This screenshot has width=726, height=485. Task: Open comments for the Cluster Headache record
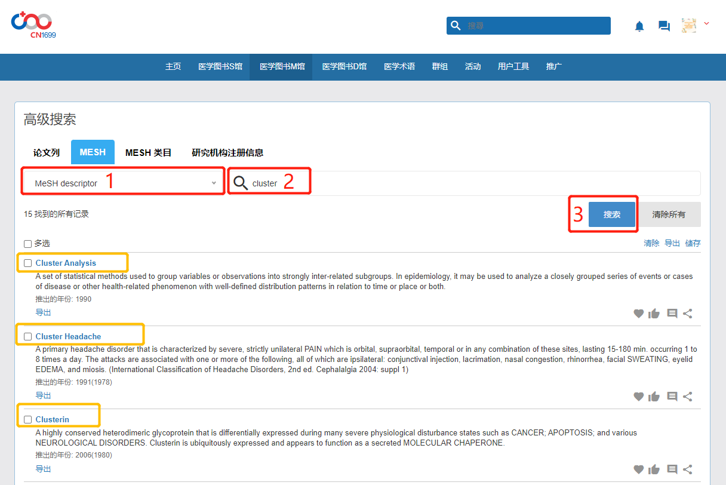coord(672,397)
